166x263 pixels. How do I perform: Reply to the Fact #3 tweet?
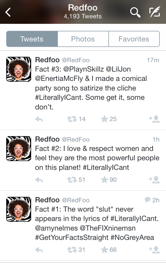coord(39,119)
